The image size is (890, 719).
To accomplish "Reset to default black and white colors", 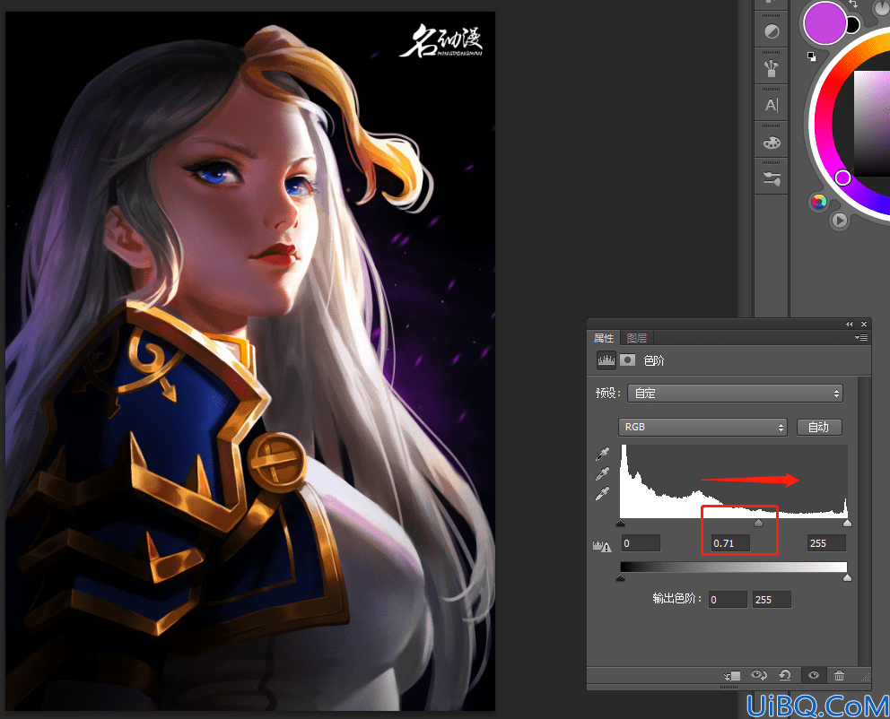I will pyautogui.click(x=812, y=56).
